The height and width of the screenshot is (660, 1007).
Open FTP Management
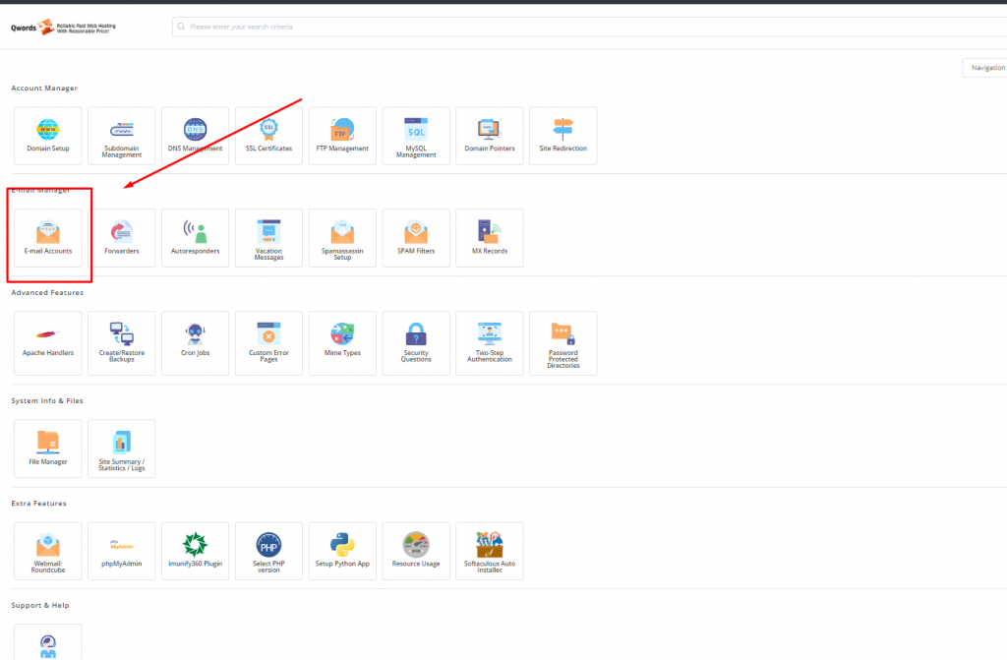342,135
